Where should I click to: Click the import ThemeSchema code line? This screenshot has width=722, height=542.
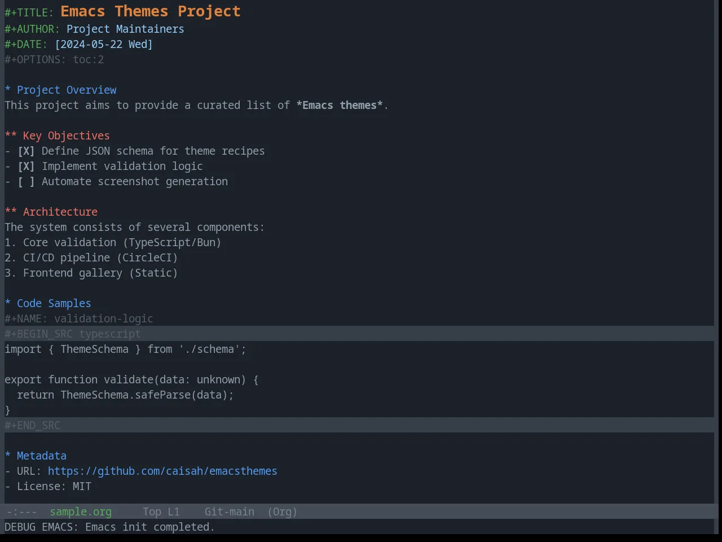coord(125,349)
